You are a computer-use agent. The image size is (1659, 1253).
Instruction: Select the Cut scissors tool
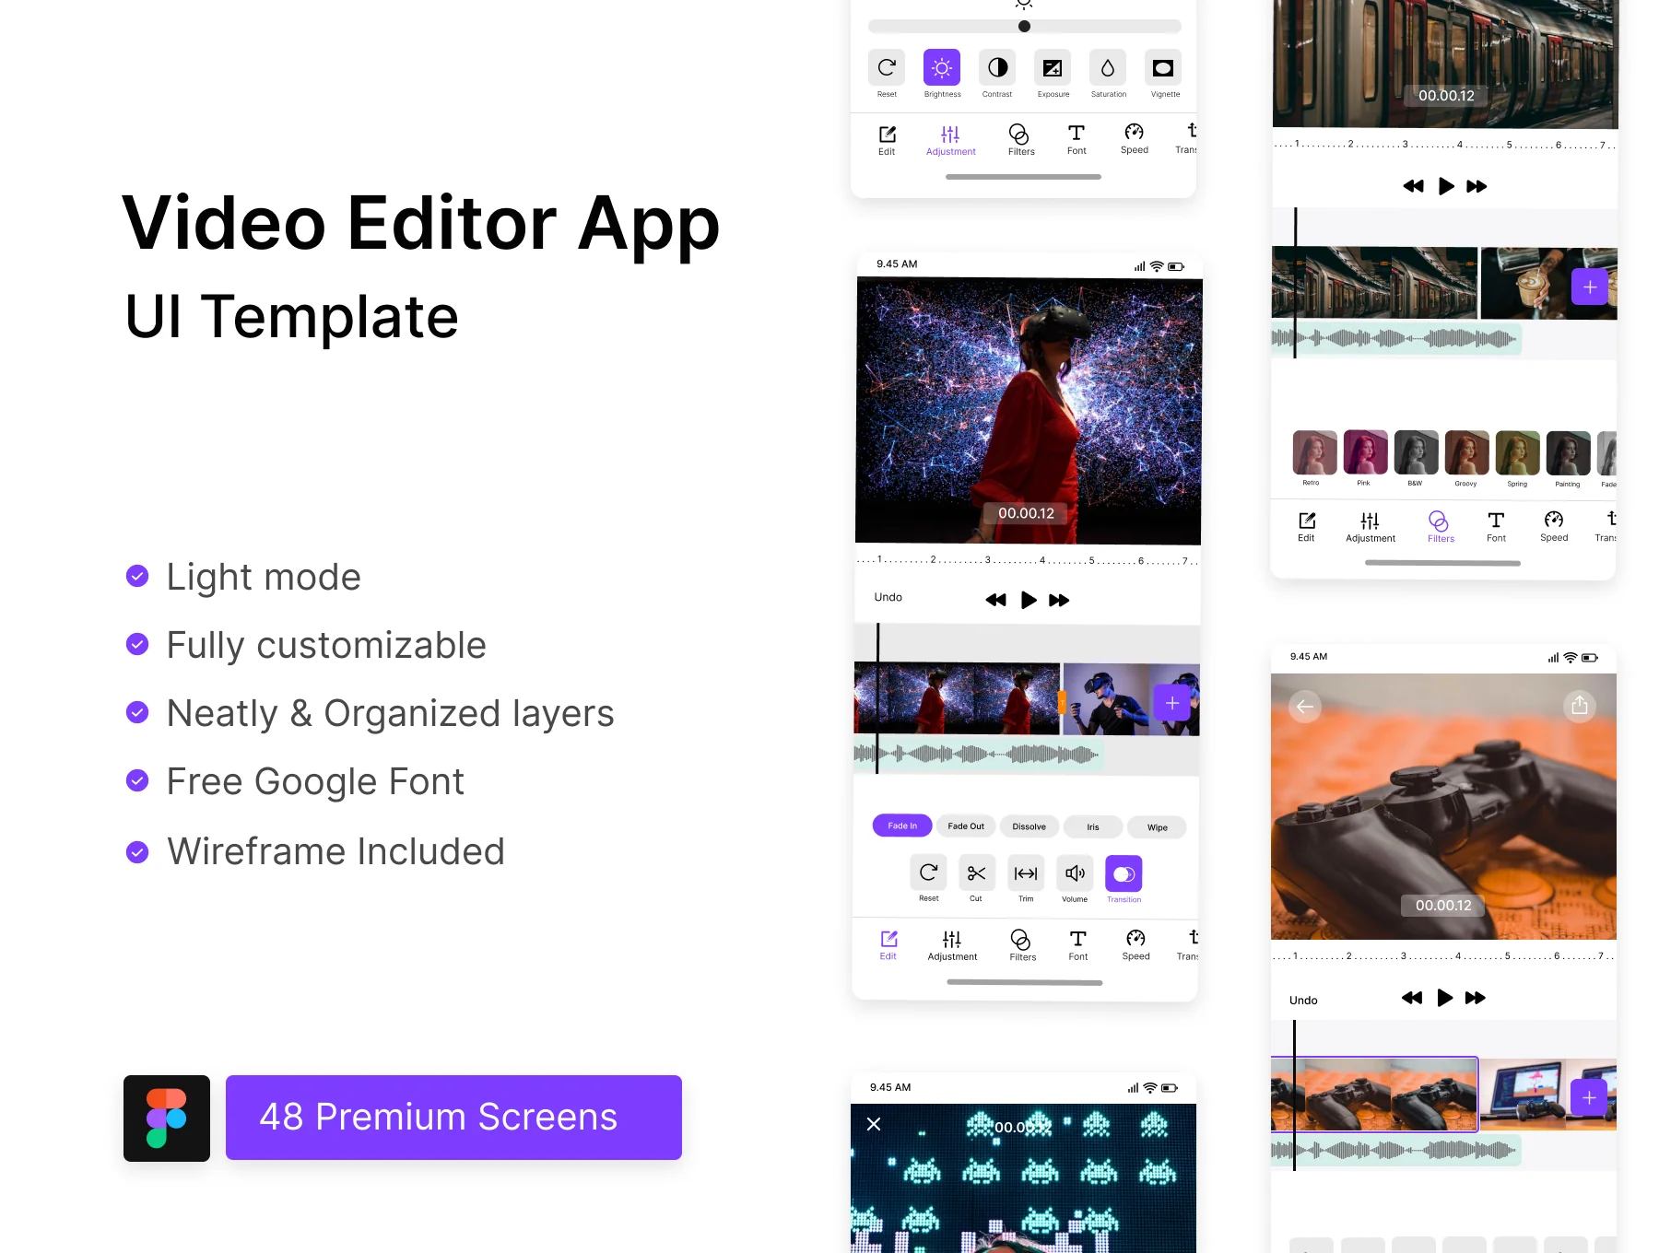coord(977,872)
